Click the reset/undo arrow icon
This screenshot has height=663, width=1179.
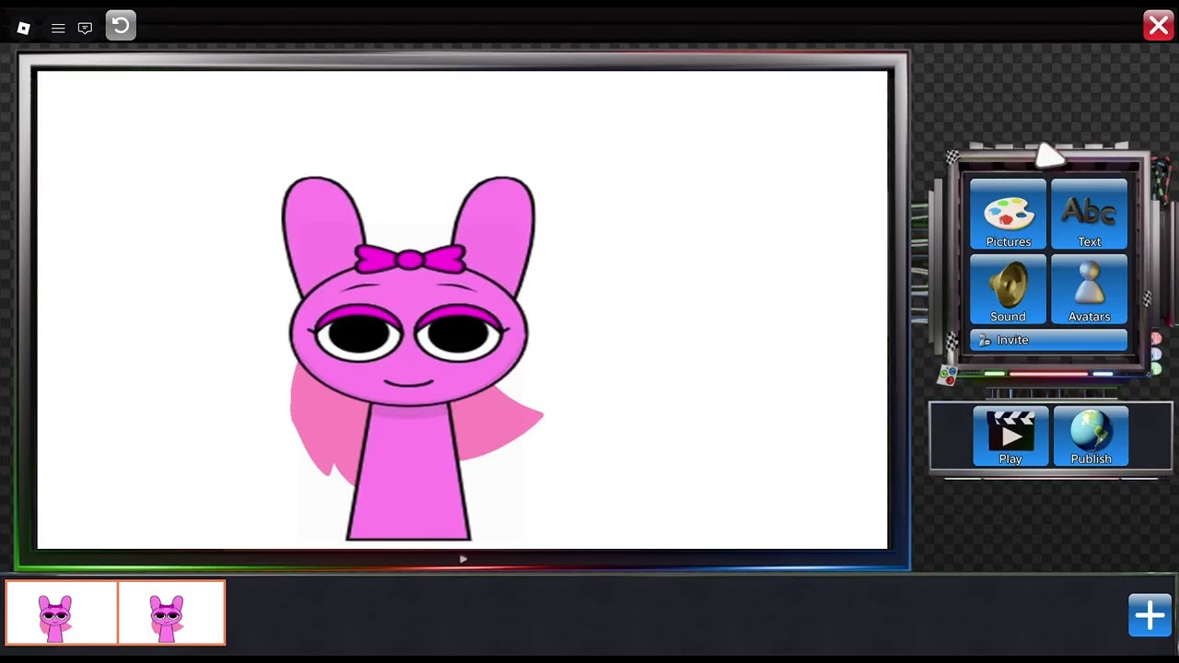coord(121,26)
